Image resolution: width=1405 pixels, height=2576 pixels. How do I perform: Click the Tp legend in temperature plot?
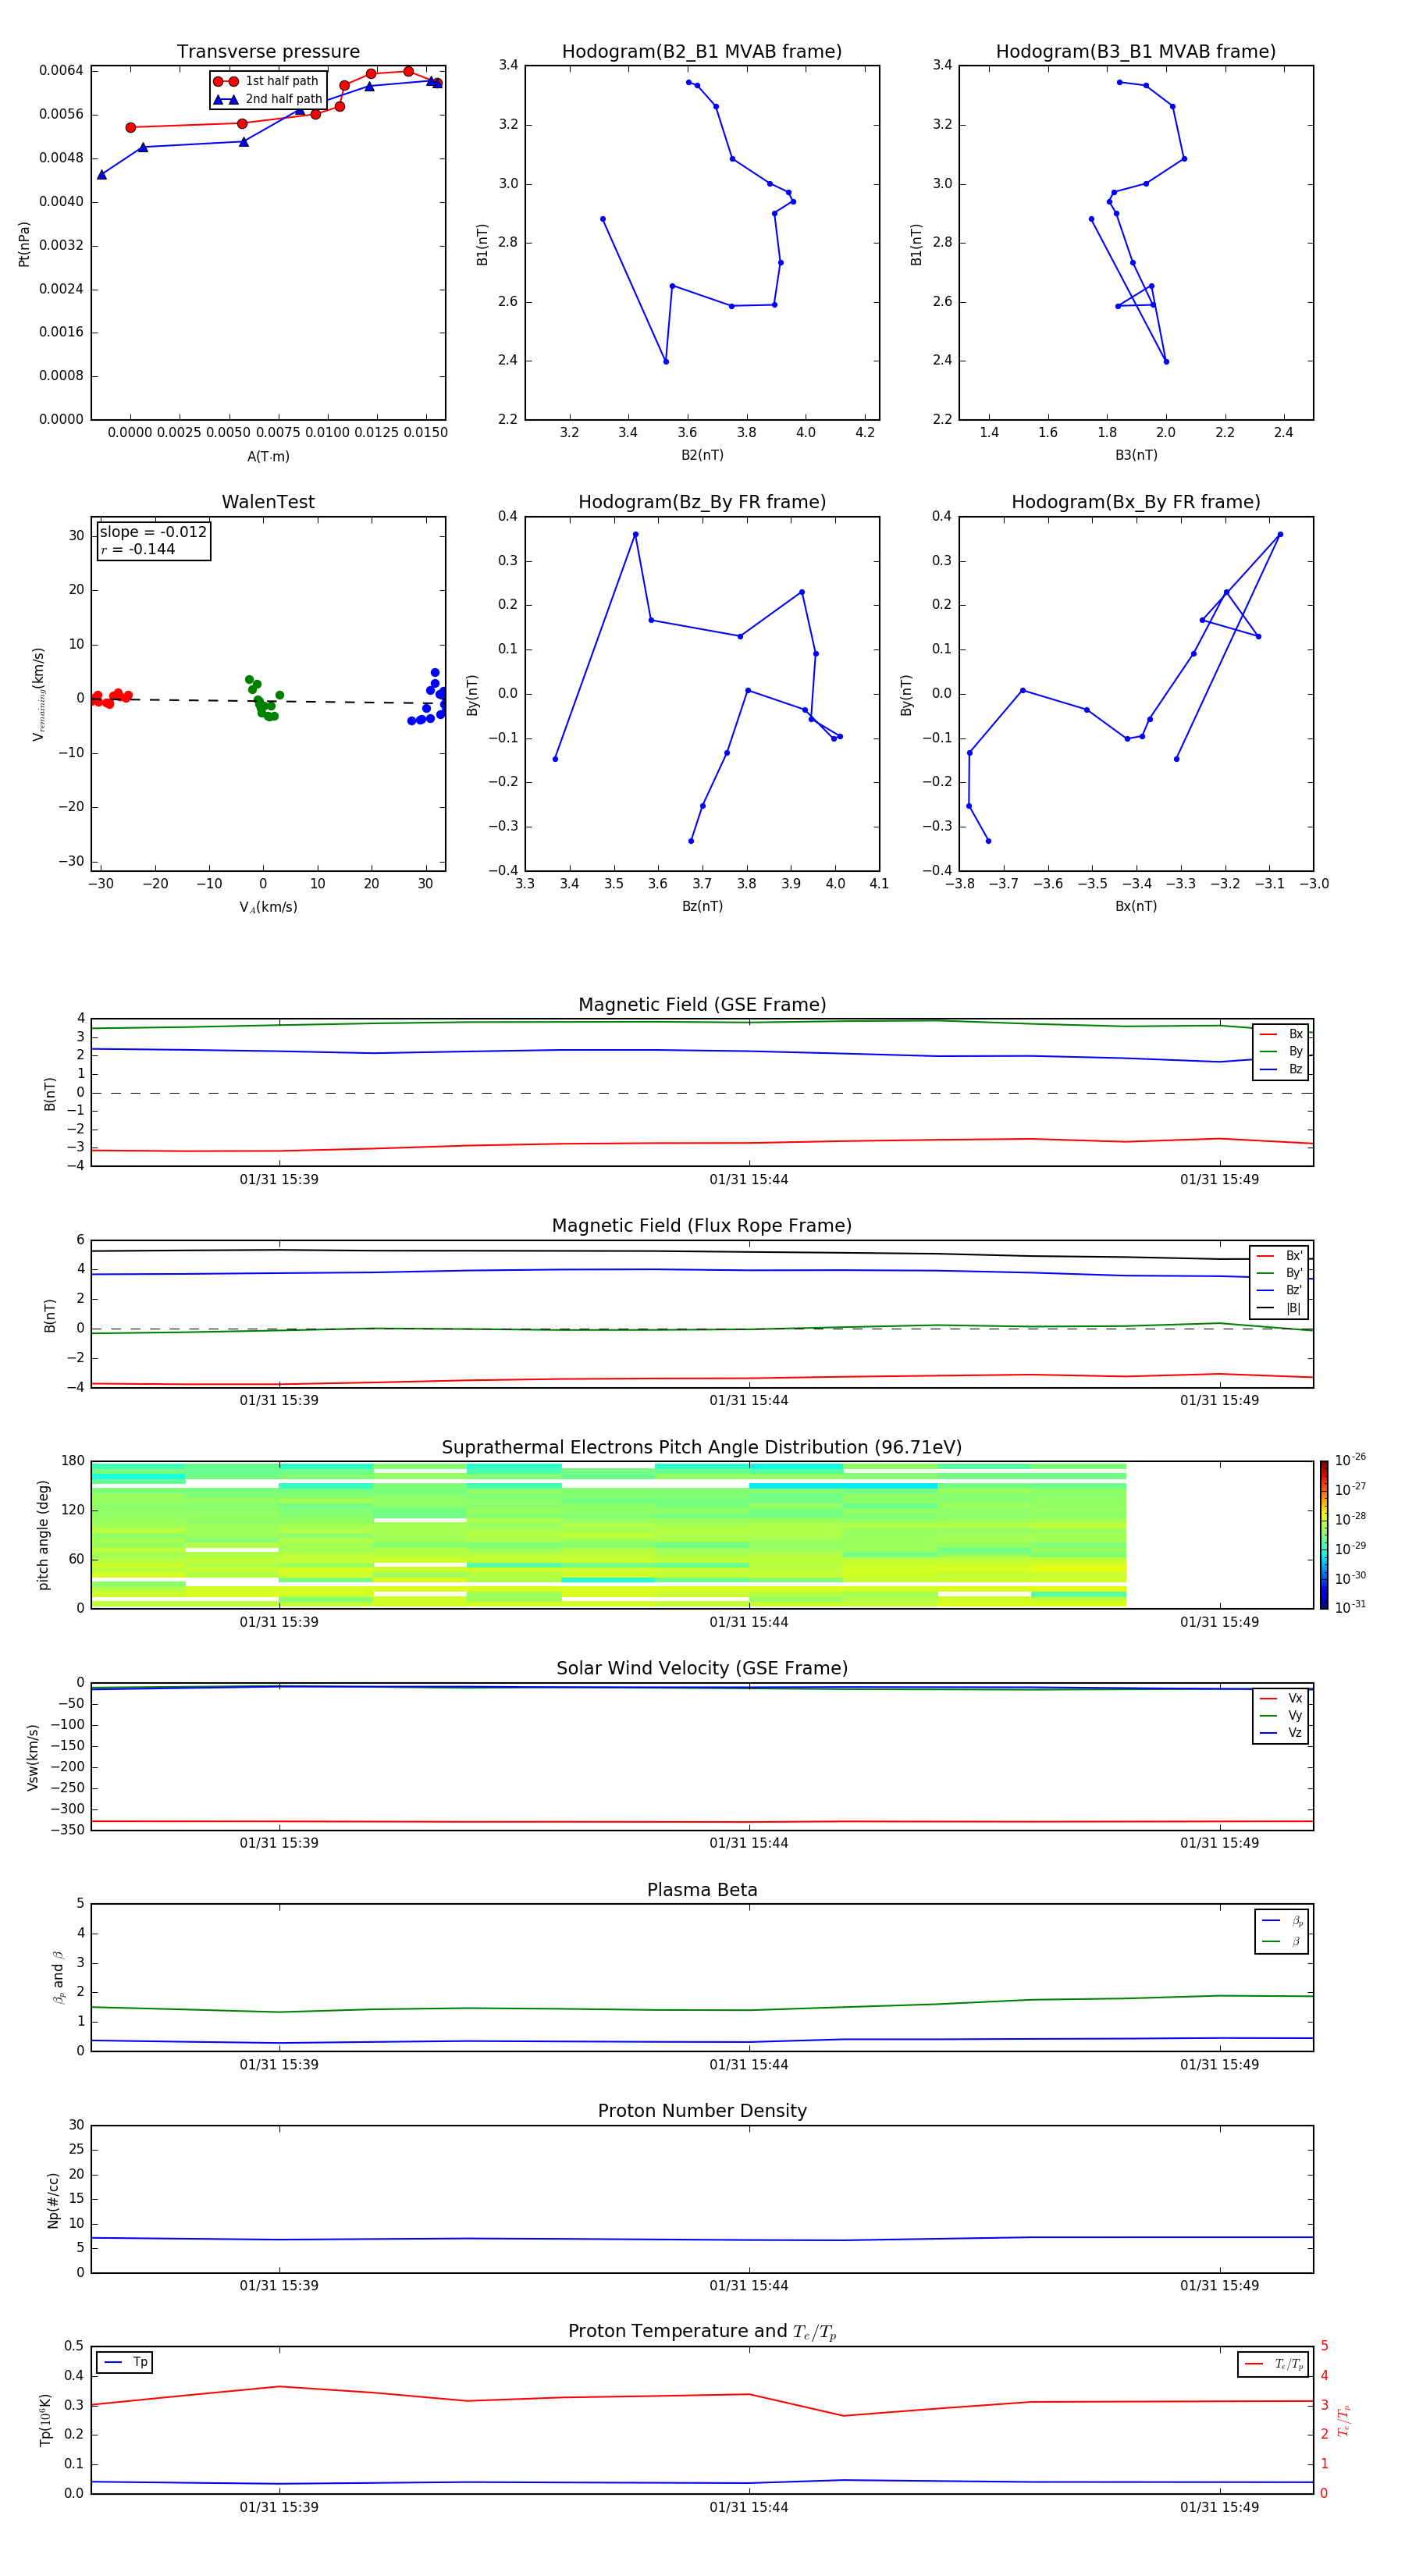125,2363
